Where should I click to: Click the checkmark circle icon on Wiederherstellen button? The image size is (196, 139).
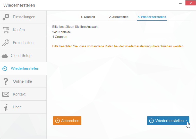[x=151, y=121]
